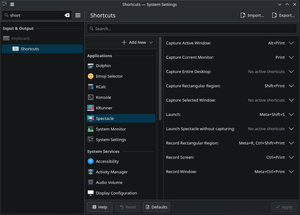Select Shortcuts in the sidebar
The width and height of the screenshot is (300, 215).
point(42,49)
